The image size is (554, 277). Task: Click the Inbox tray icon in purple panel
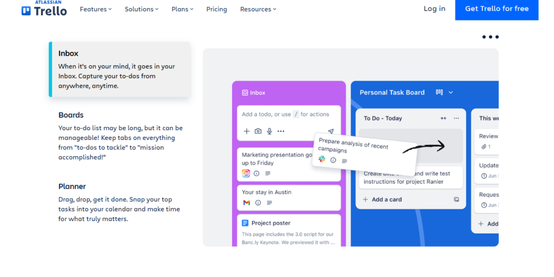coord(245,93)
